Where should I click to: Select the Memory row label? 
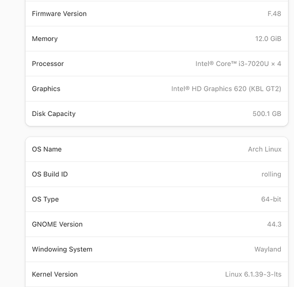click(x=45, y=38)
